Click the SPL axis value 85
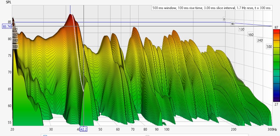The image size is (280, 136). pos(9,22)
